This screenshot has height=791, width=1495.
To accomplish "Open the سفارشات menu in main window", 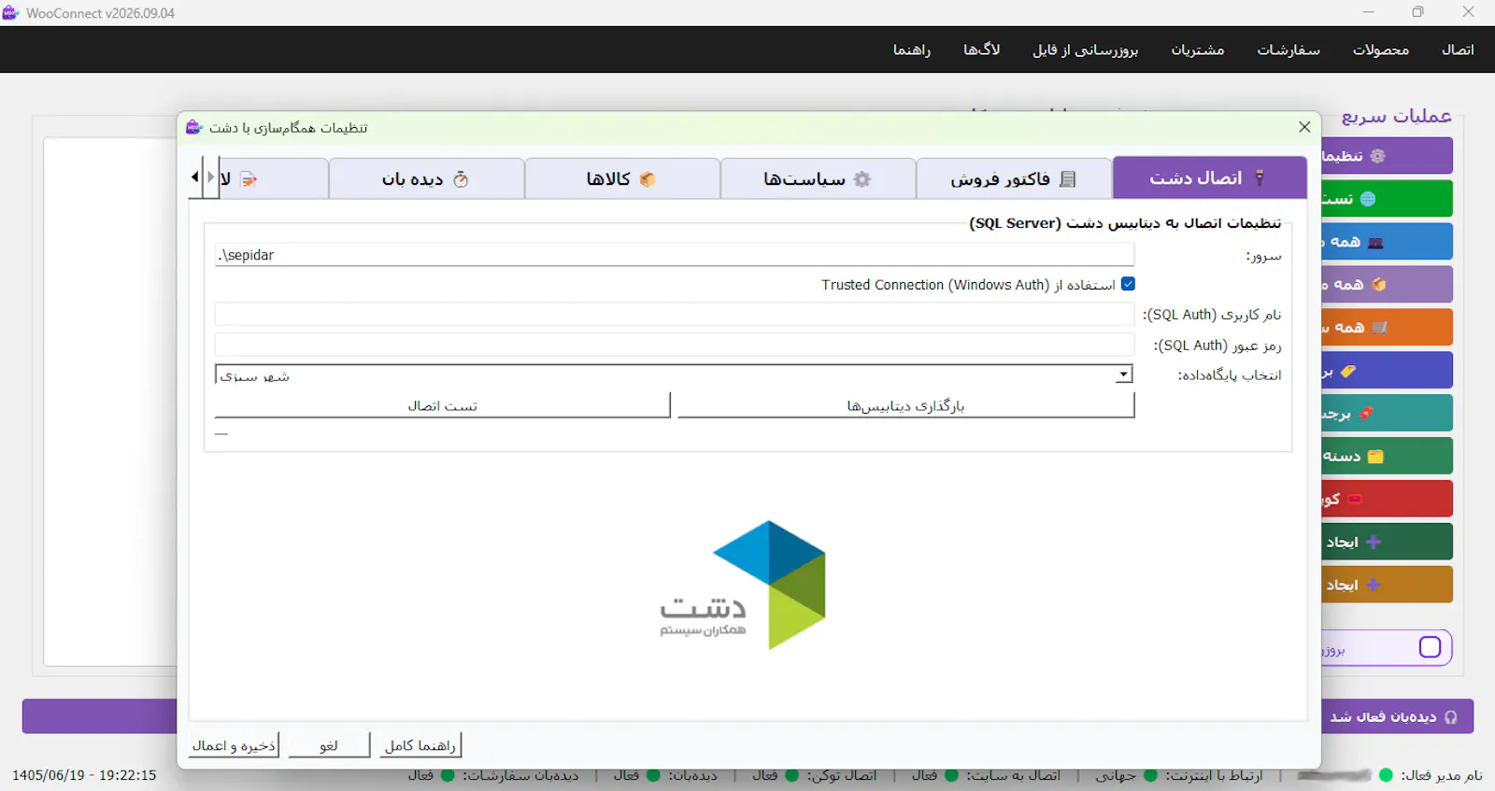I will (x=1289, y=49).
